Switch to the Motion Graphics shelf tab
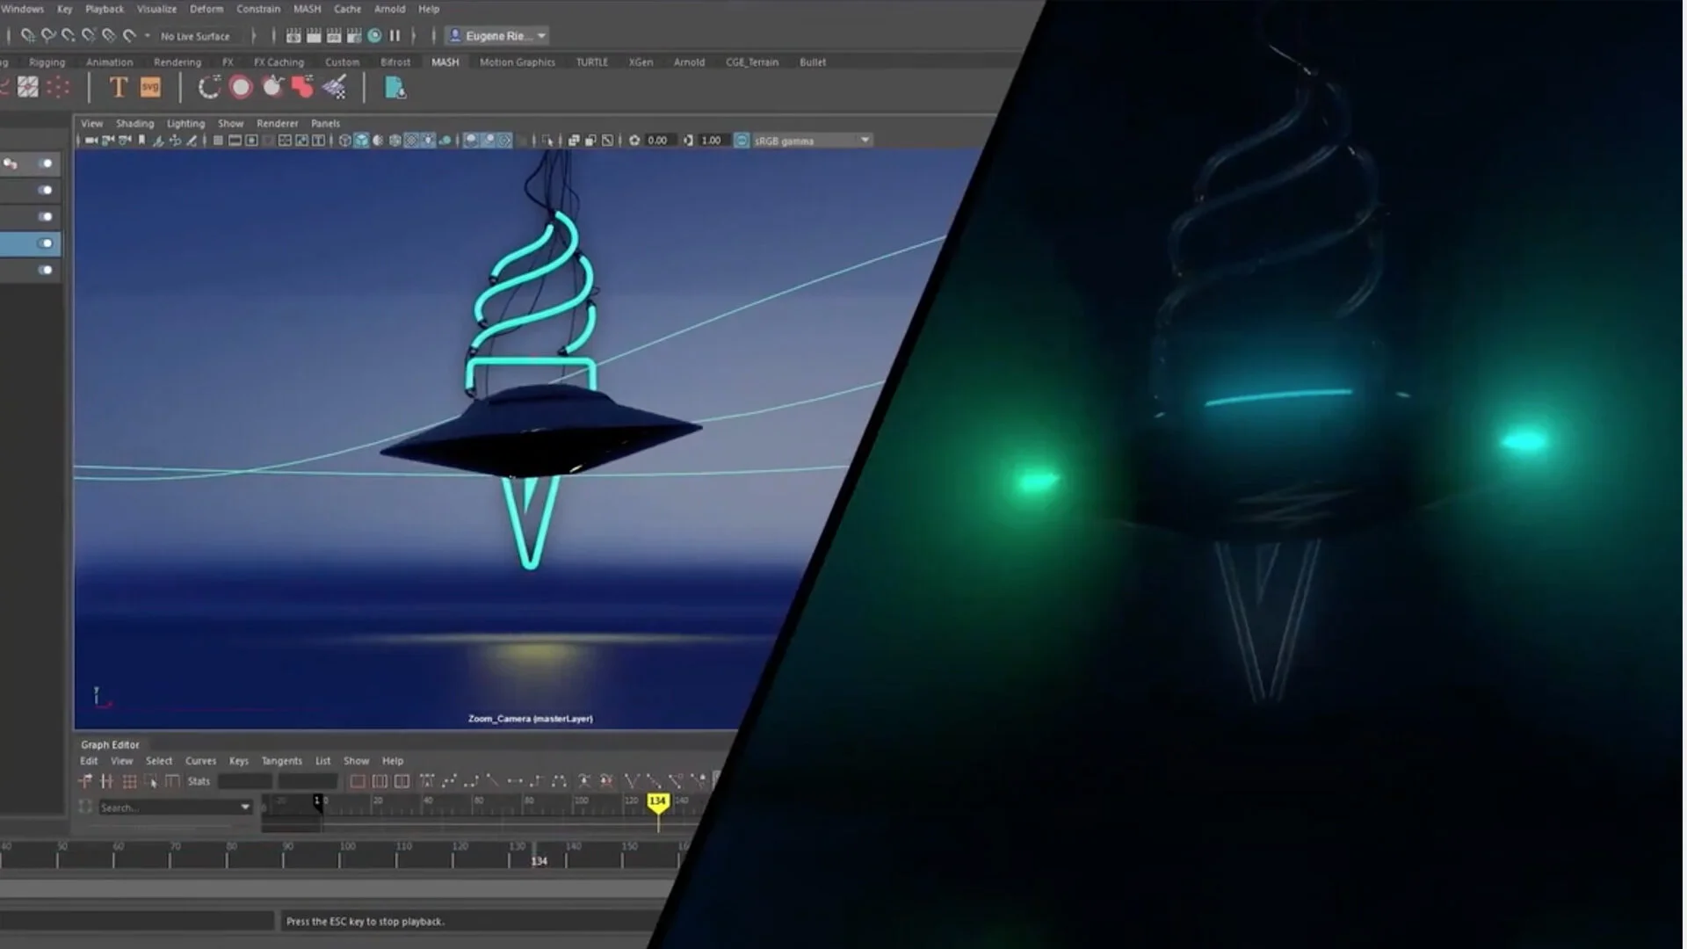The height and width of the screenshot is (949, 1687). point(517,62)
